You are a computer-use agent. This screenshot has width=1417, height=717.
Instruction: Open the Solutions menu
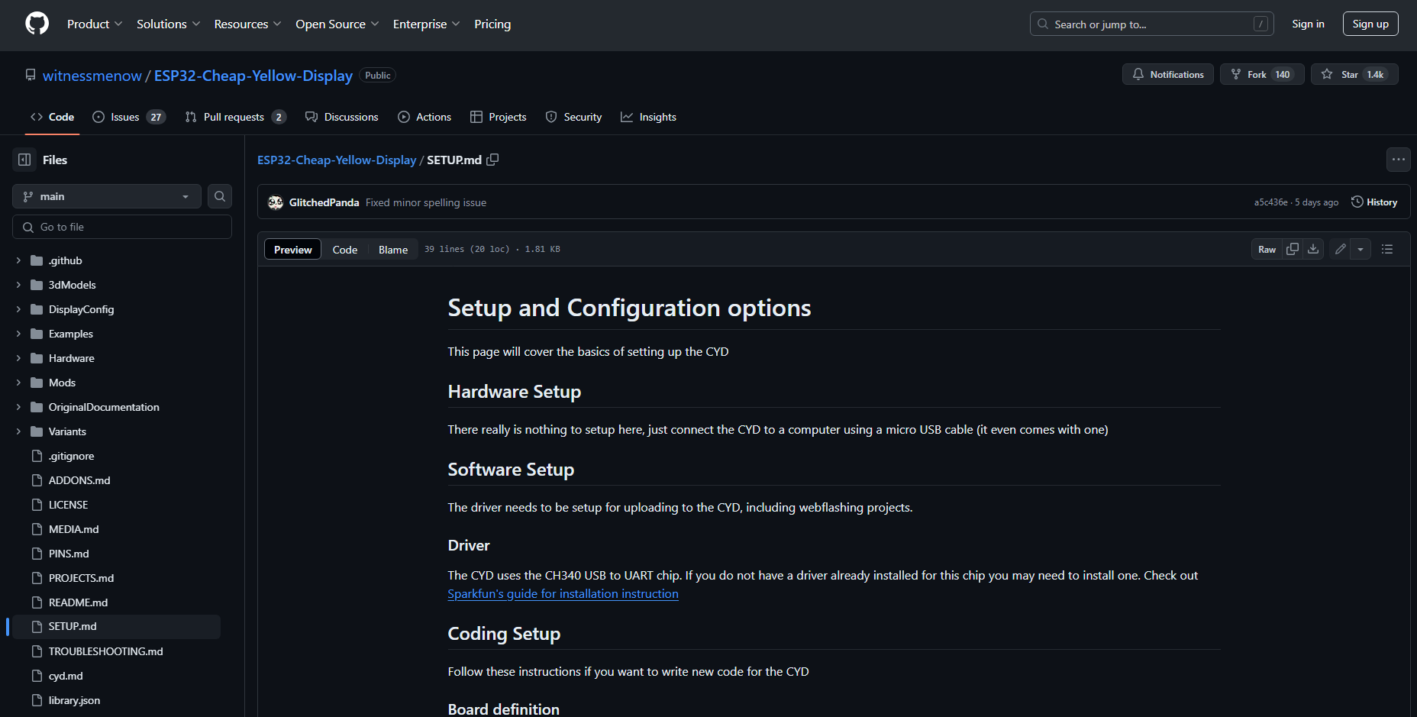click(x=168, y=24)
